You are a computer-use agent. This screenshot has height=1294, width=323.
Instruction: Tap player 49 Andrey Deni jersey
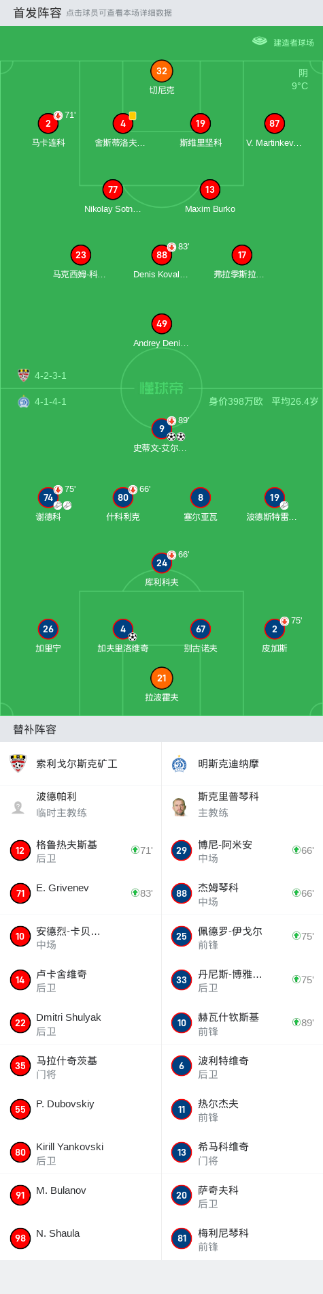[x=162, y=324]
